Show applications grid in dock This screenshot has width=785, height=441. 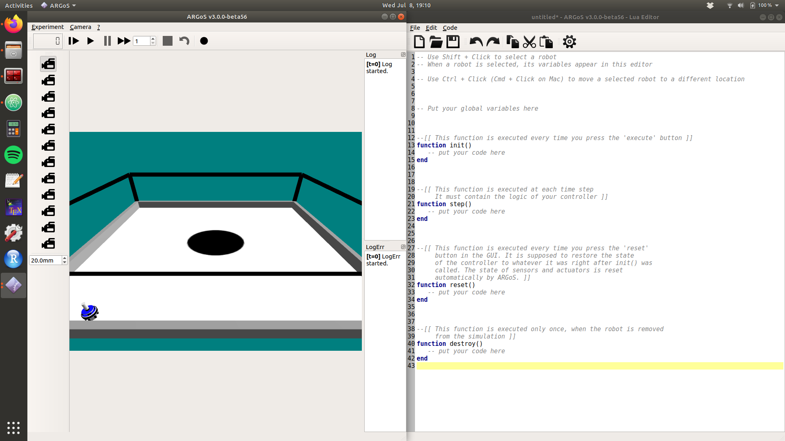point(13,428)
